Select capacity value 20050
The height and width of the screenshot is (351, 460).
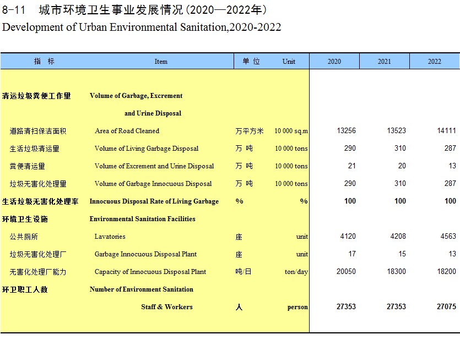346,271
